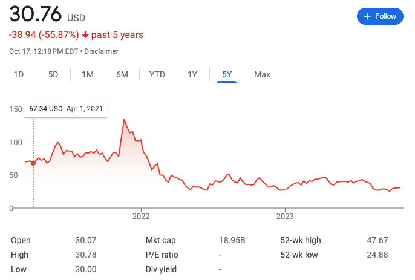The image size is (415, 280).
Task: Open the Disclaimer link
Action: [x=101, y=51]
